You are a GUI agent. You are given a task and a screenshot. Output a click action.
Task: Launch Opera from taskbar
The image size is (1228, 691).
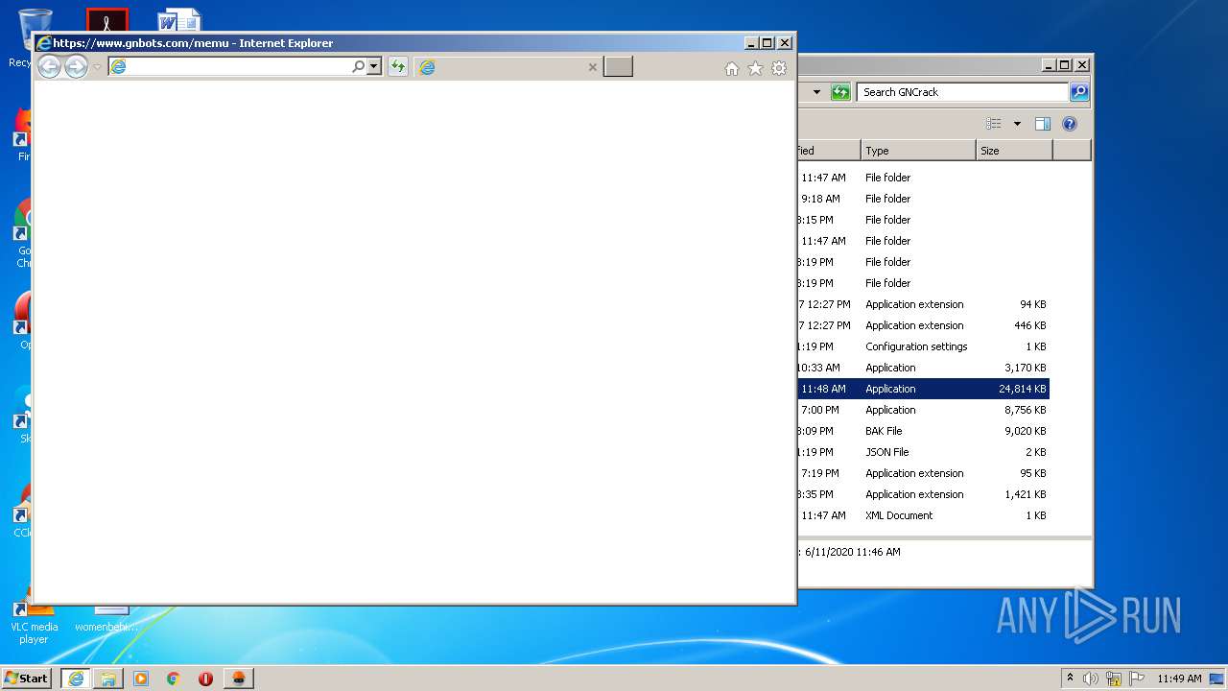[x=205, y=678]
